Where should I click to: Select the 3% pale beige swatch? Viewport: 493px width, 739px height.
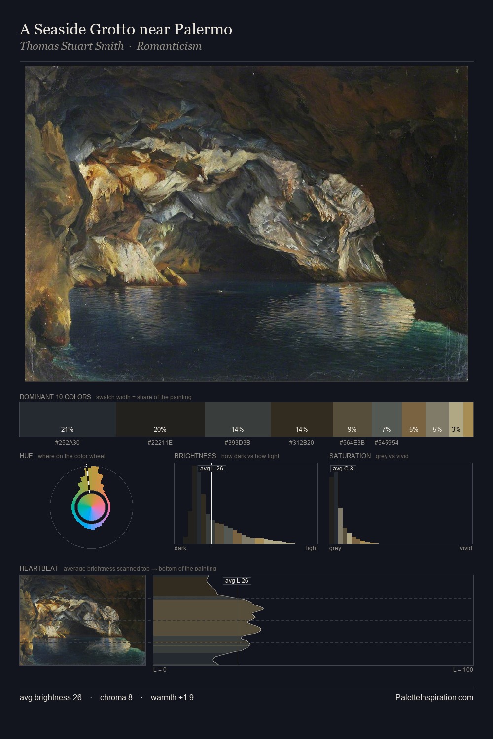pyautogui.click(x=456, y=419)
